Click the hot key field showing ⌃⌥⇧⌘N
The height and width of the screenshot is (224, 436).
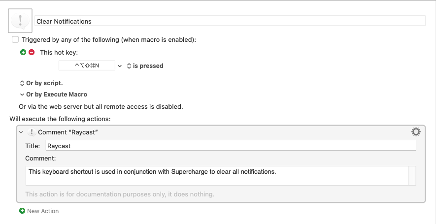click(87, 65)
